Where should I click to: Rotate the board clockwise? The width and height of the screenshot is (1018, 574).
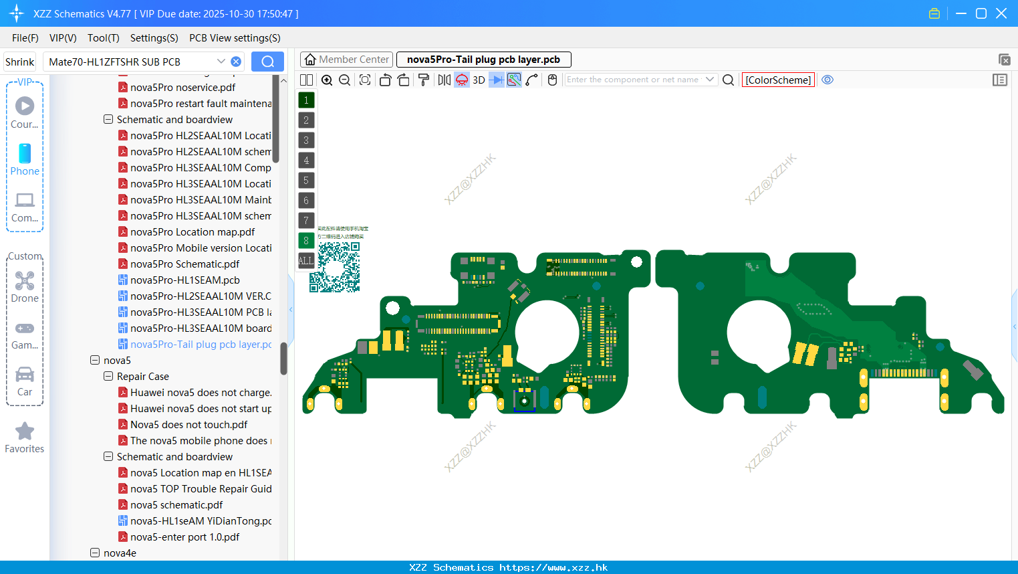403,80
